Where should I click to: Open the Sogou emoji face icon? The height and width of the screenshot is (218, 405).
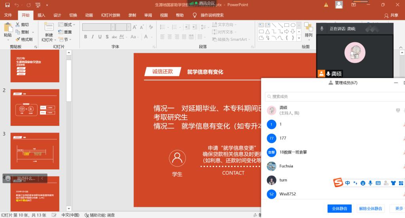tap(363, 183)
